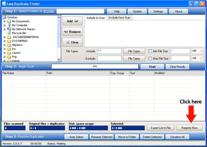Click the My Documents folder icon
This screenshot has width=207, height=147.
[9, 21]
